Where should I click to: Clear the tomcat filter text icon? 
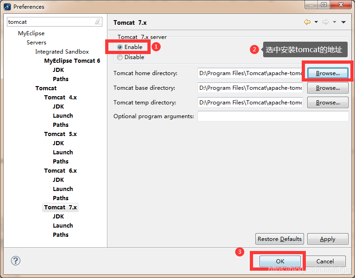(97, 22)
